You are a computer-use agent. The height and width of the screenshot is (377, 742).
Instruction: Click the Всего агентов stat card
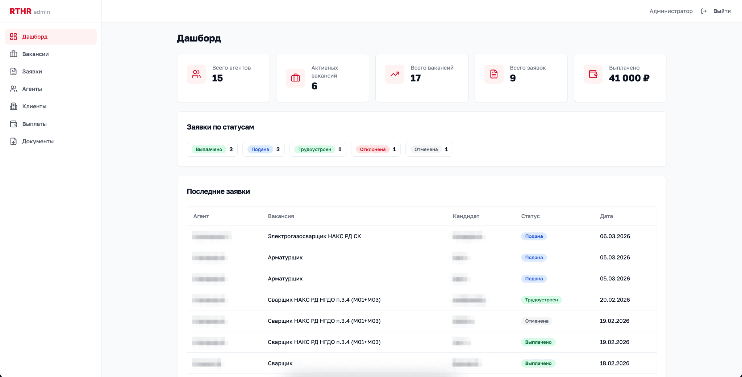223,78
